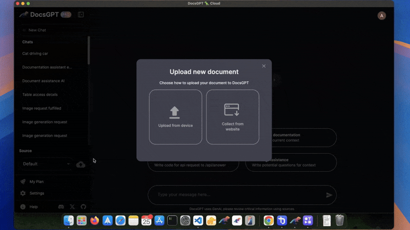Viewport: 410px width, 230px height.
Task: Start a New Chat
Action: click(37, 30)
